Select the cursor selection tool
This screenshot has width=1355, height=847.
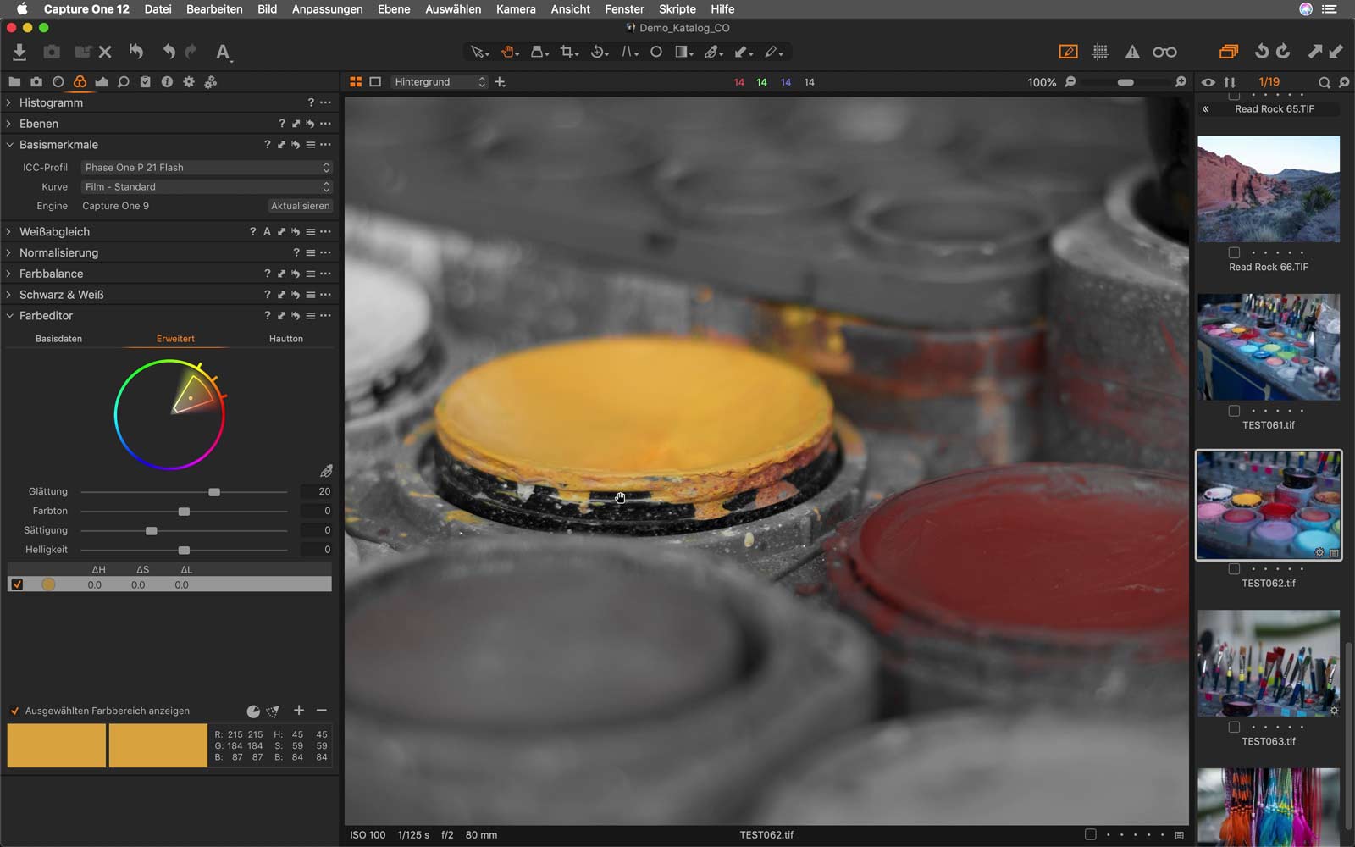point(478,52)
